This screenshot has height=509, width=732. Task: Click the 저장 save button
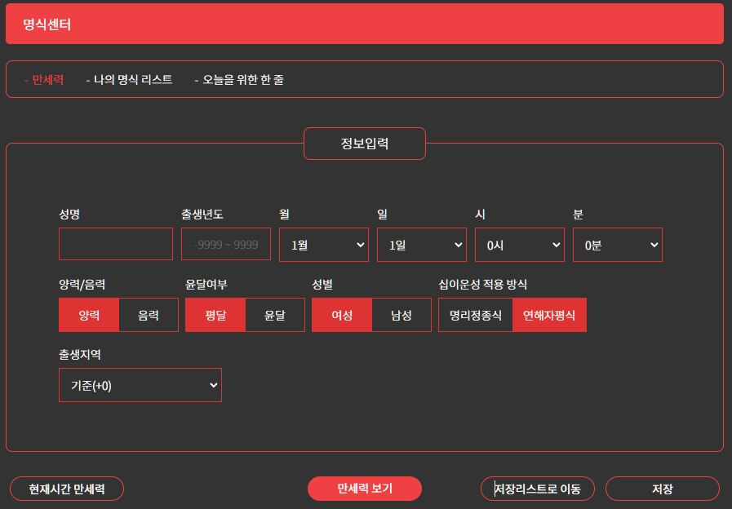click(x=662, y=489)
